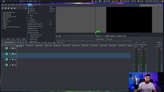Show favorite effects star icon
The image size is (164, 92).
coord(15,8)
